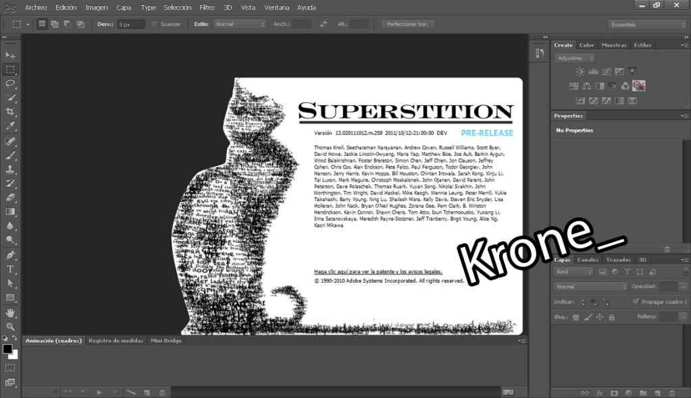Click the foreground color swatch

pos(7,349)
